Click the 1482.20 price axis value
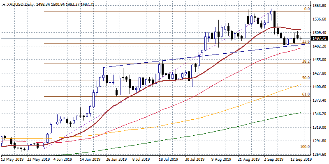329x164 pixels. pos(320,46)
